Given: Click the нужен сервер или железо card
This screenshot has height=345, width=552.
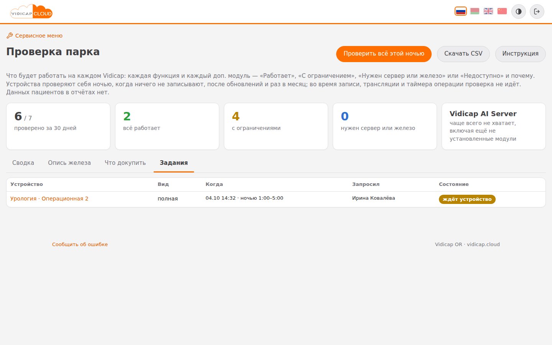Looking at the screenshot, I should point(385,126).
